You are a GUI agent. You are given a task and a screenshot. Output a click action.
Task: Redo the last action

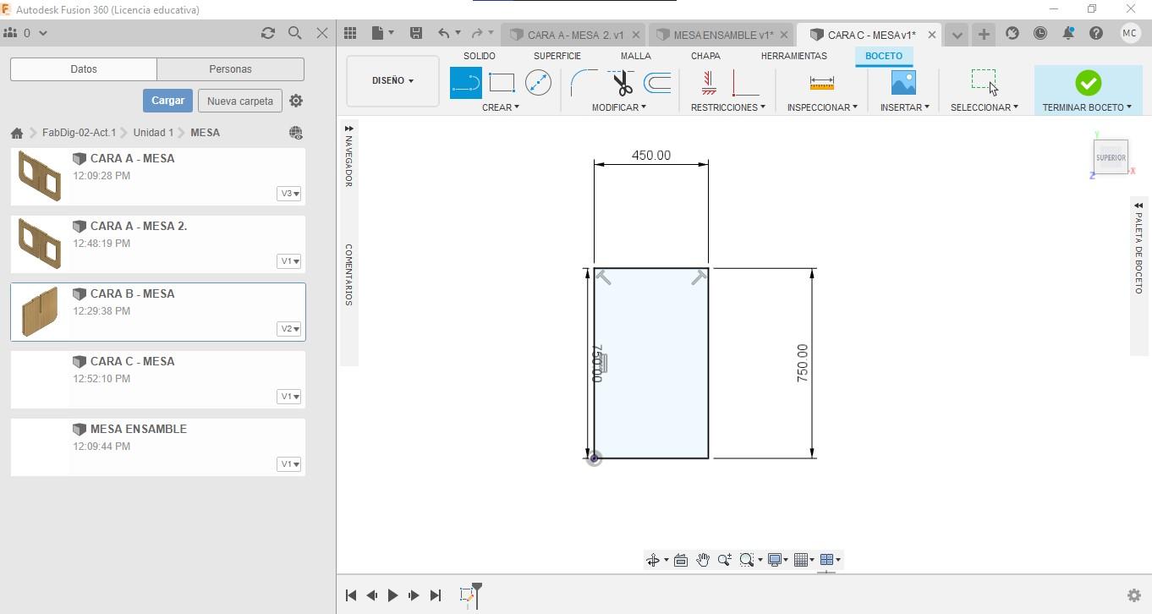477,33
